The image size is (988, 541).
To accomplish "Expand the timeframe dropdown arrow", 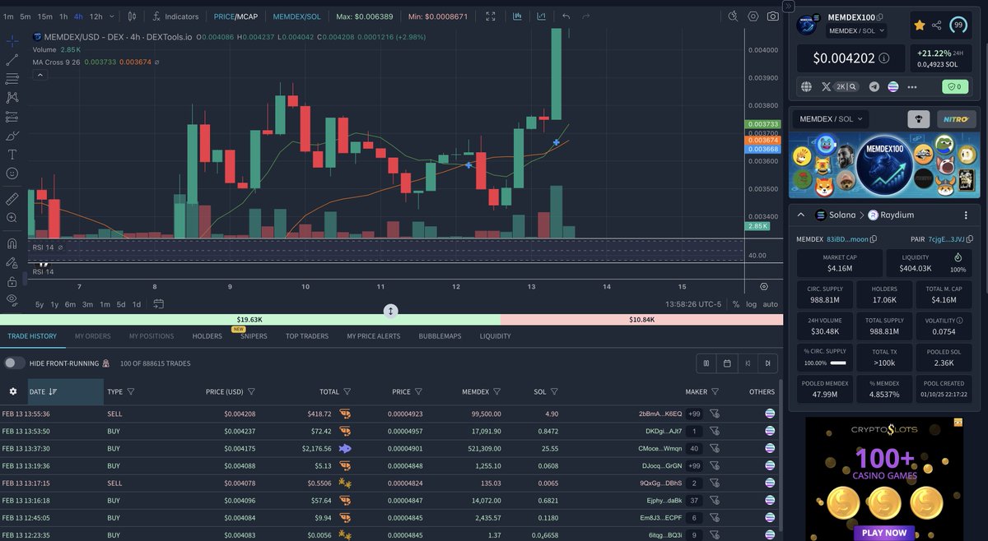I will coord(113,16).
